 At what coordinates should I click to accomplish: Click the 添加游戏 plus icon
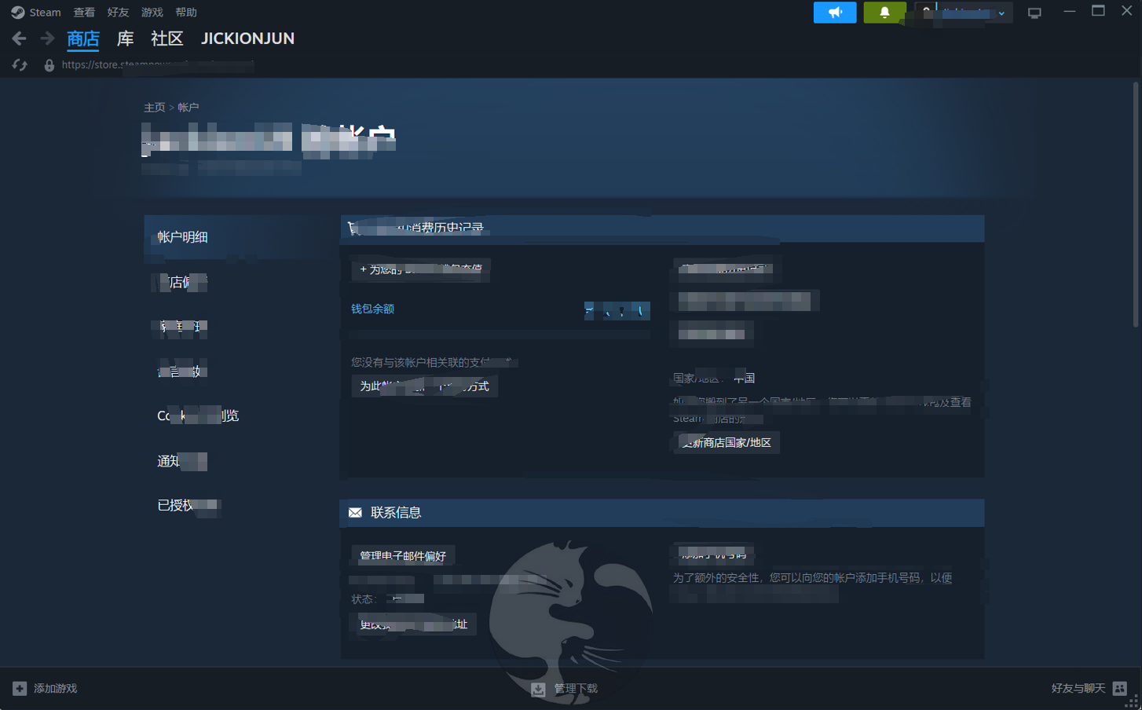click(20, 689)
